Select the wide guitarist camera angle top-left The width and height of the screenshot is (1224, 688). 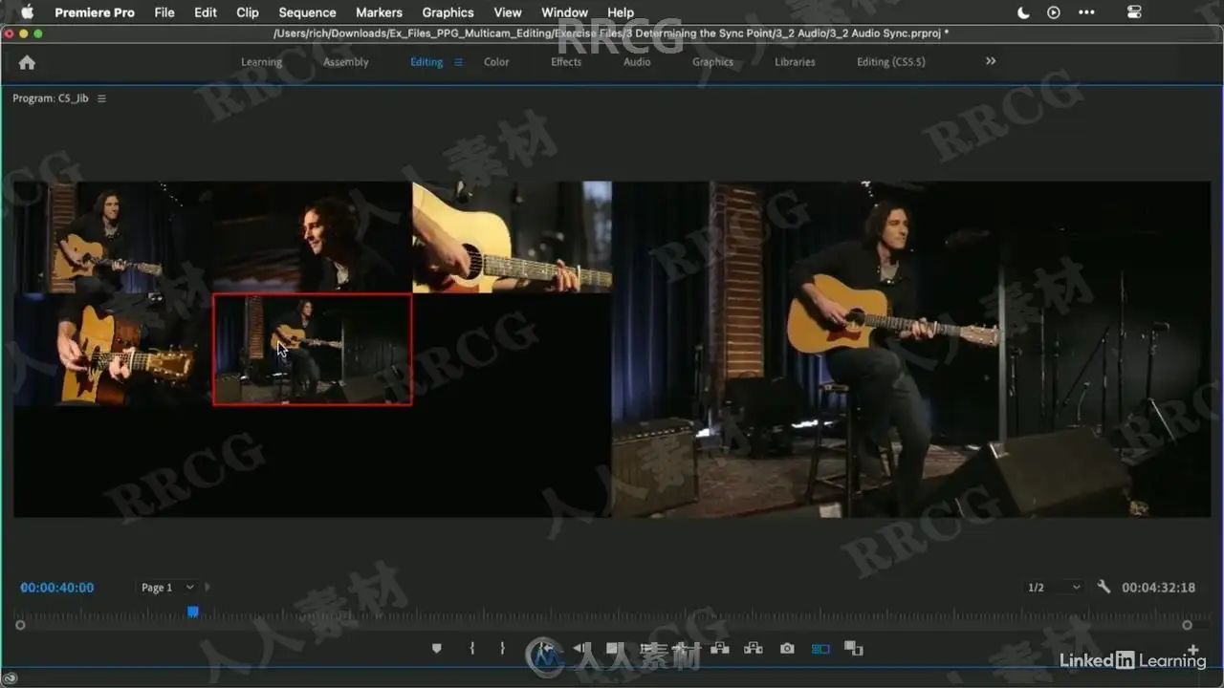coord(113,237)
